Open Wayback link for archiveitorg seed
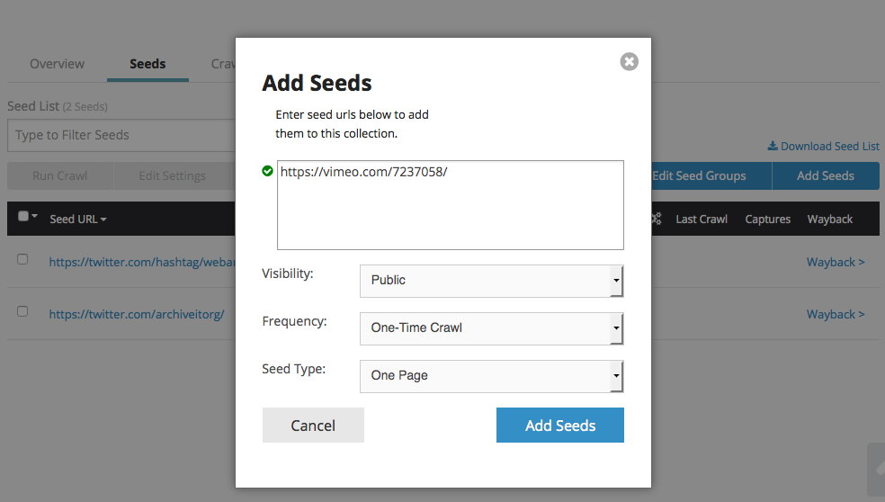The image size is (885, 502). point(835,314)
